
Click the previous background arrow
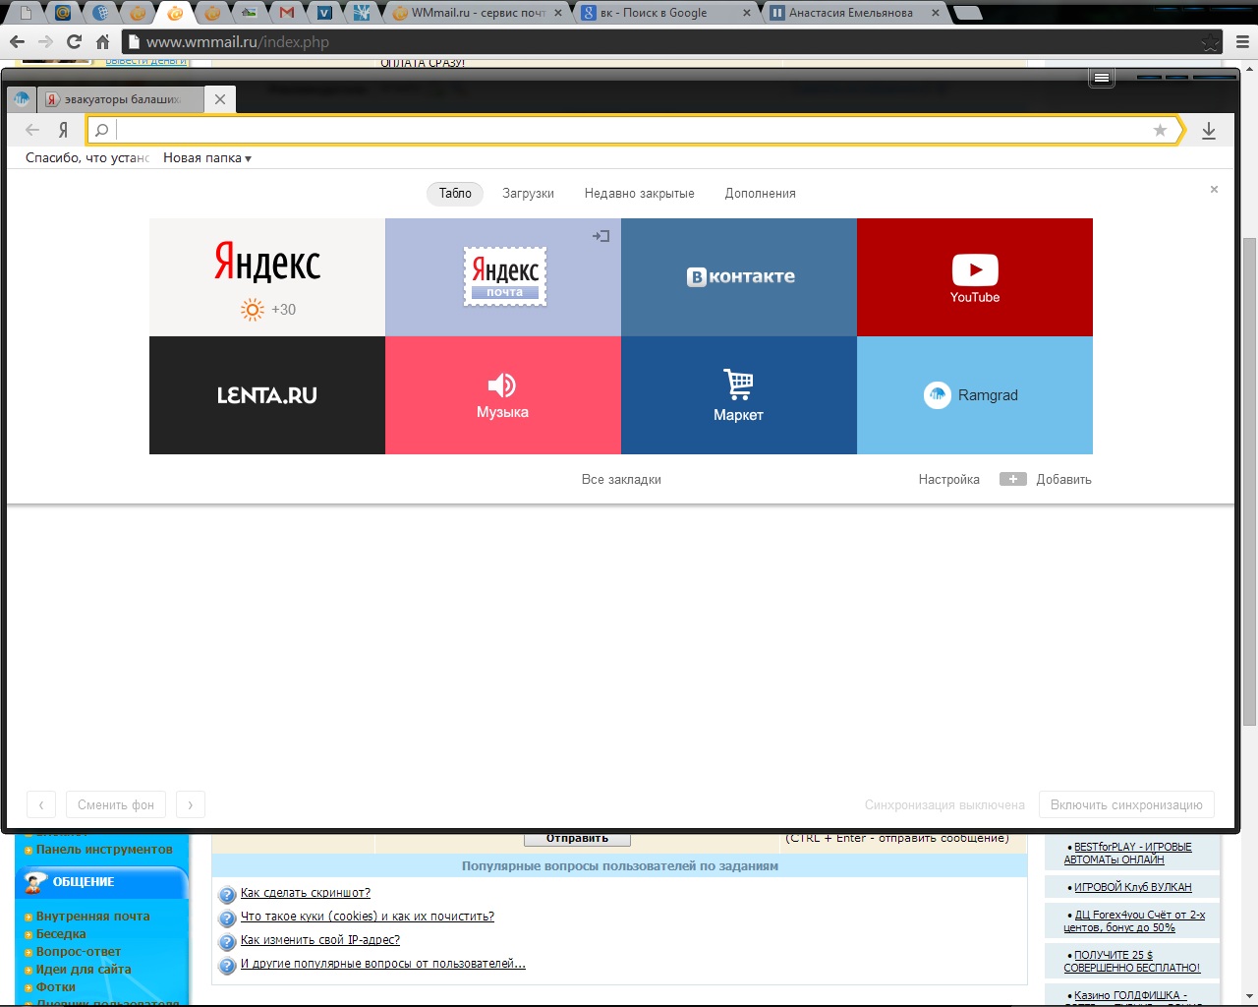point(41,804)
